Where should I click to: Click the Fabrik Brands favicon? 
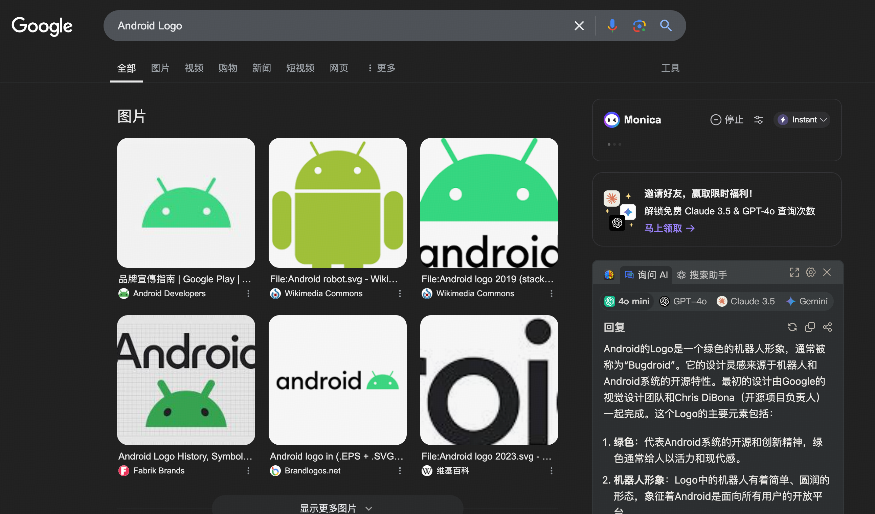pyautogui.click(x=124, y=471)
